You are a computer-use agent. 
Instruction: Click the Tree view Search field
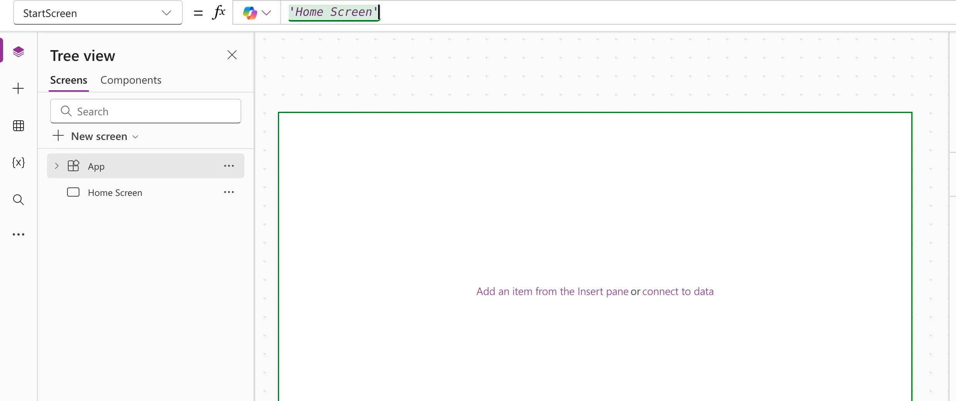[146, 111]
